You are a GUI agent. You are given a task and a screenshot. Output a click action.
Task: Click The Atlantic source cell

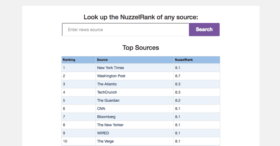tap(135, 84)
